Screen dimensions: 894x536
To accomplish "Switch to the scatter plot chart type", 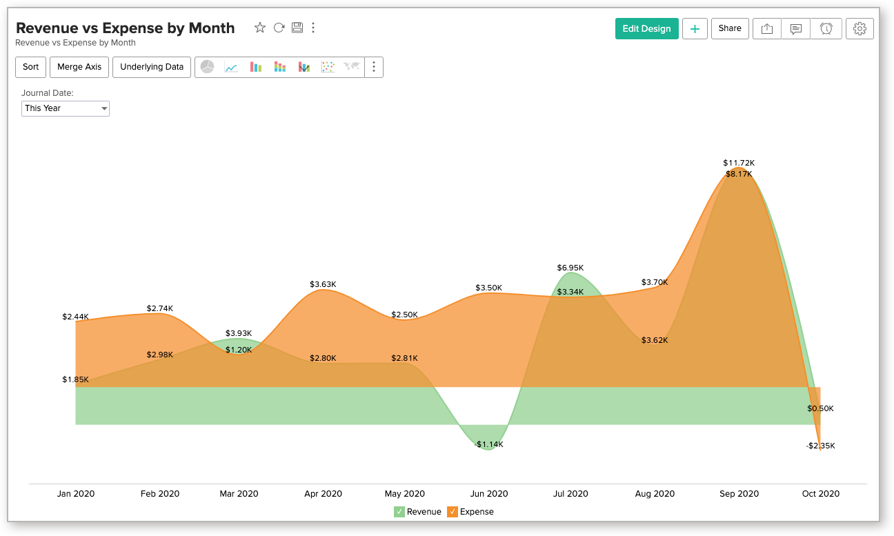I will pos(327,67).
